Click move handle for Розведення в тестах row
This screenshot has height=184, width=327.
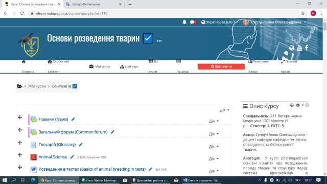coord(20,167)
